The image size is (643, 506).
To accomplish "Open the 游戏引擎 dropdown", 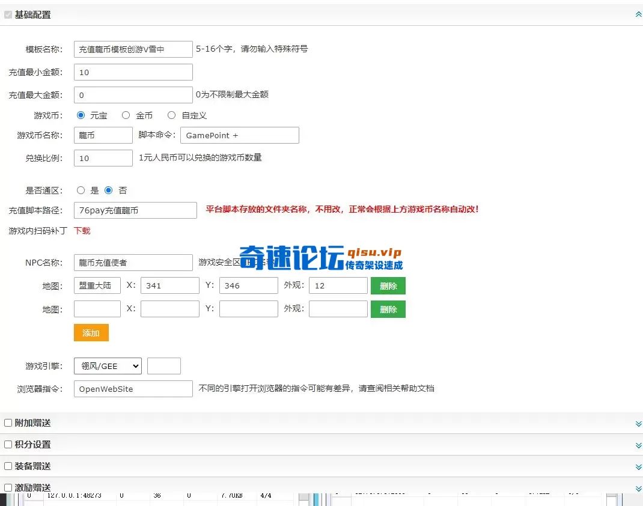I will click(108, 366).
